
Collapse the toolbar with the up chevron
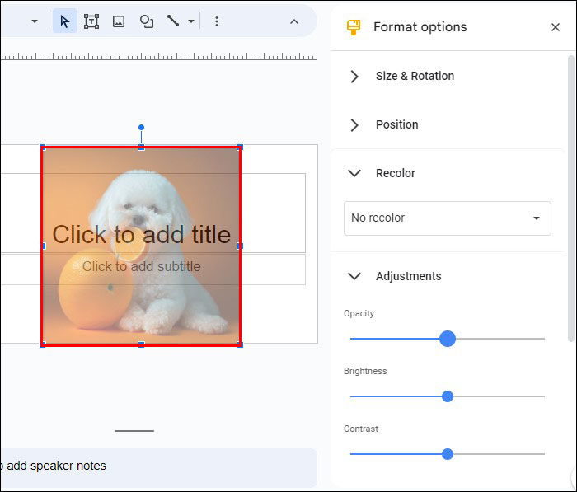coord(293,21)
